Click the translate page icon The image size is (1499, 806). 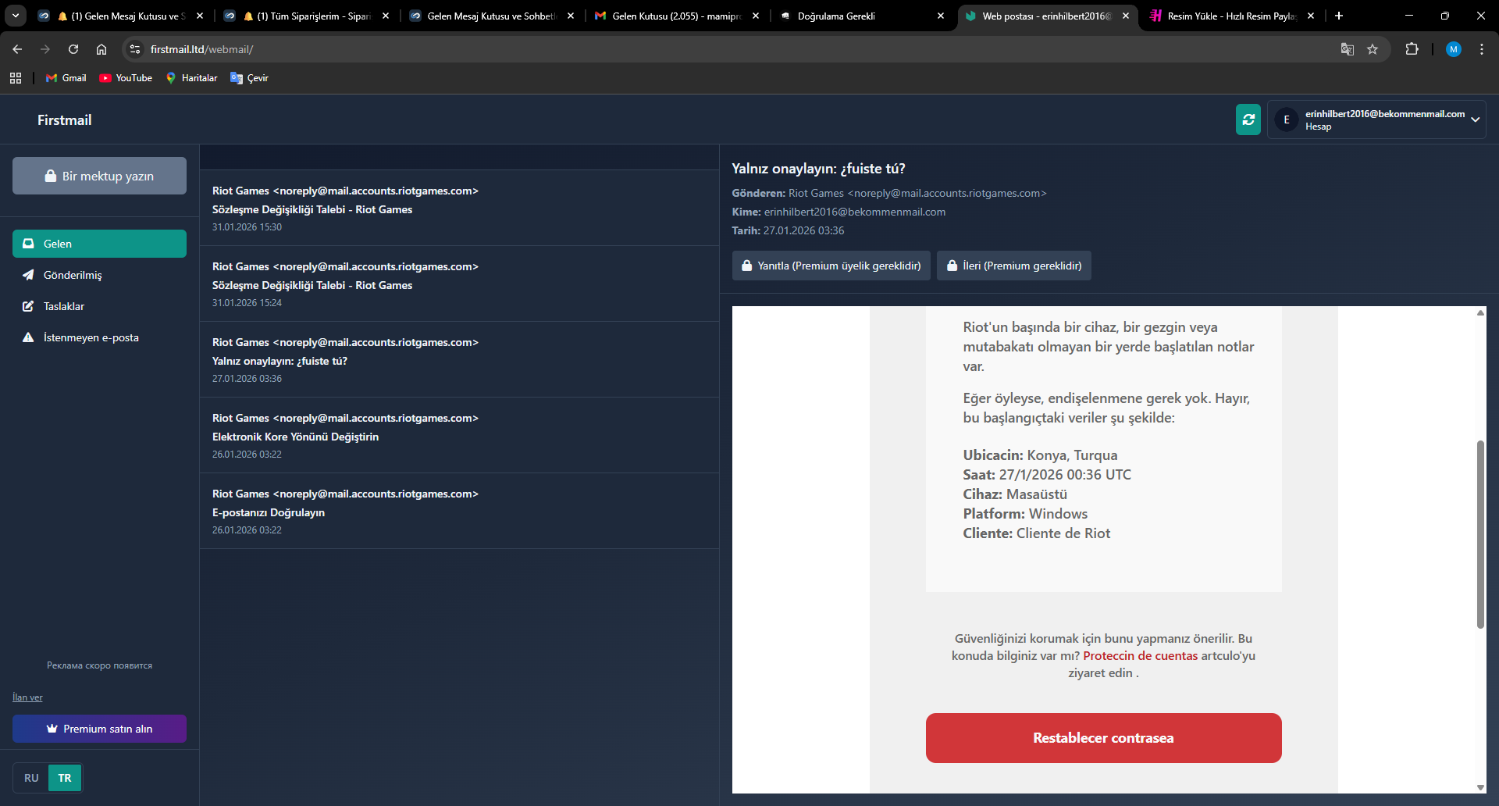1348,49
